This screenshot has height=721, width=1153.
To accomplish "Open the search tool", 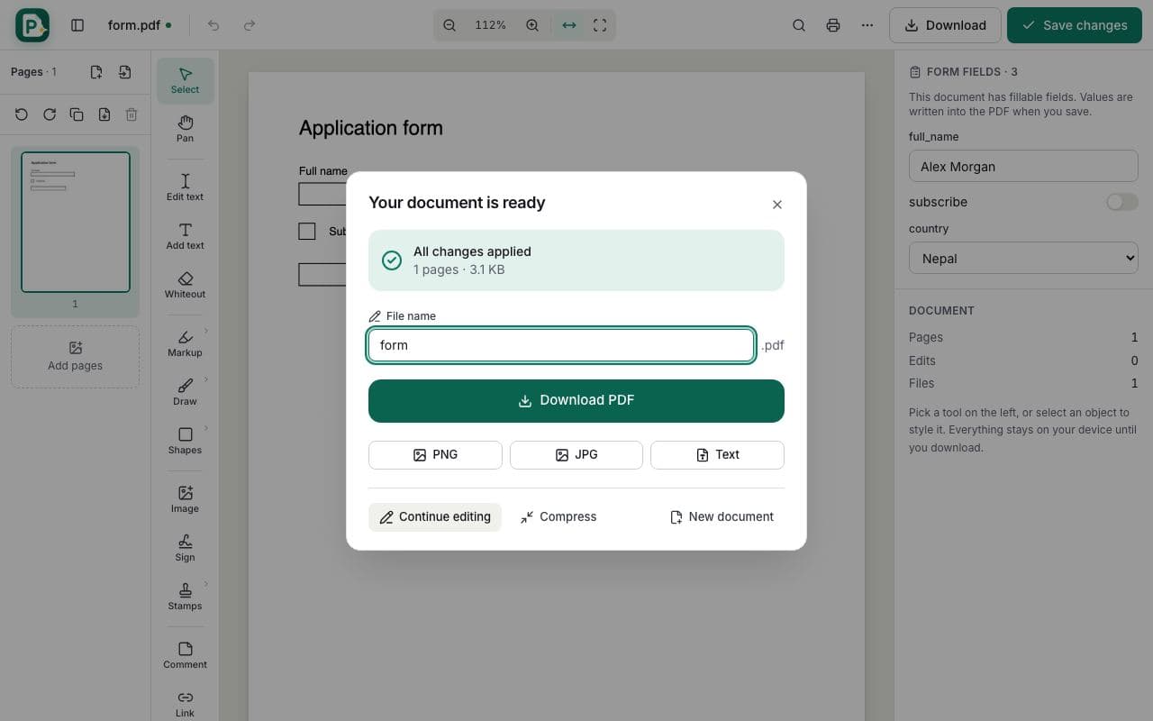I will point(799,25).
